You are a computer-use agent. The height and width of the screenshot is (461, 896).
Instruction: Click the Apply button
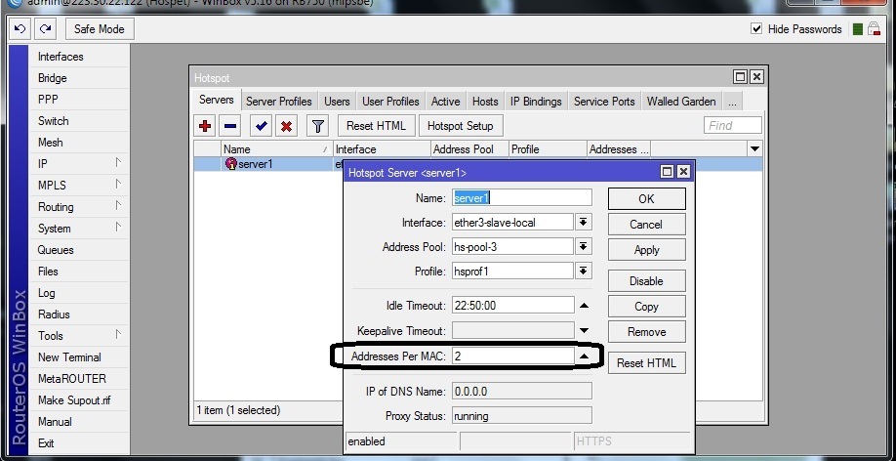coord(646,250)
